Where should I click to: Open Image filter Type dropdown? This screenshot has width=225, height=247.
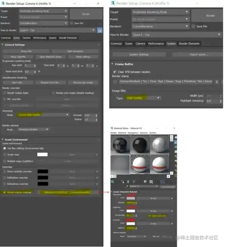click(x=143, y=98)
